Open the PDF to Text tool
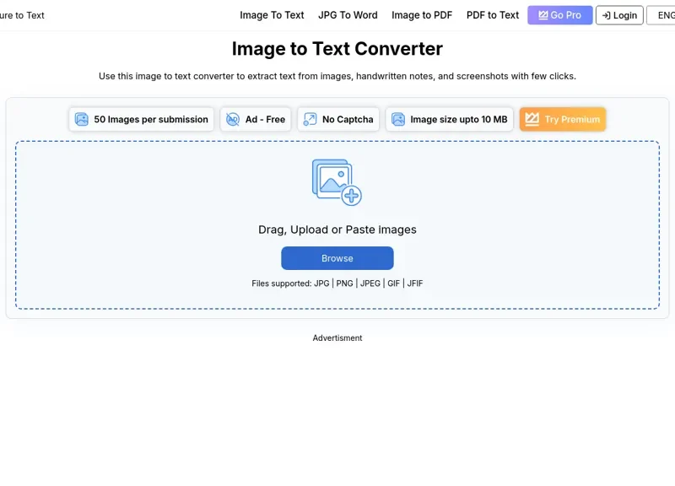Viewport: 675px width, 486px height. (492, 14)
